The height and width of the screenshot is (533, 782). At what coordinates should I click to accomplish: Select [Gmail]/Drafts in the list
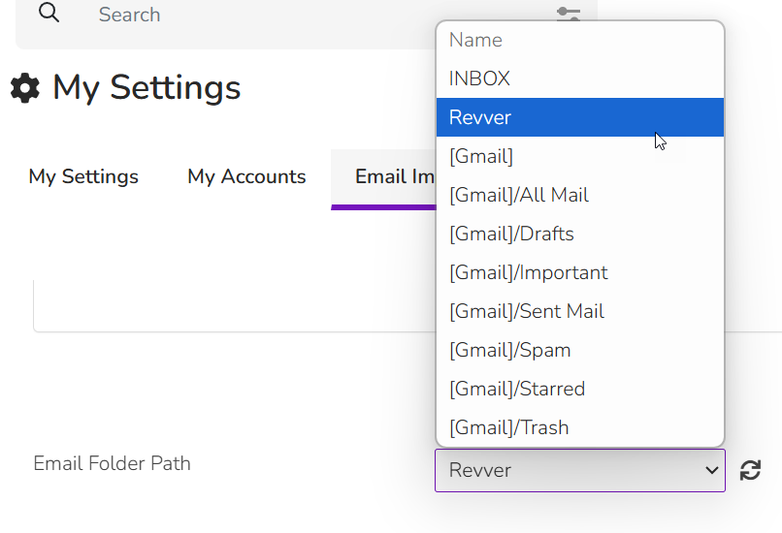[x=580, y=235]
